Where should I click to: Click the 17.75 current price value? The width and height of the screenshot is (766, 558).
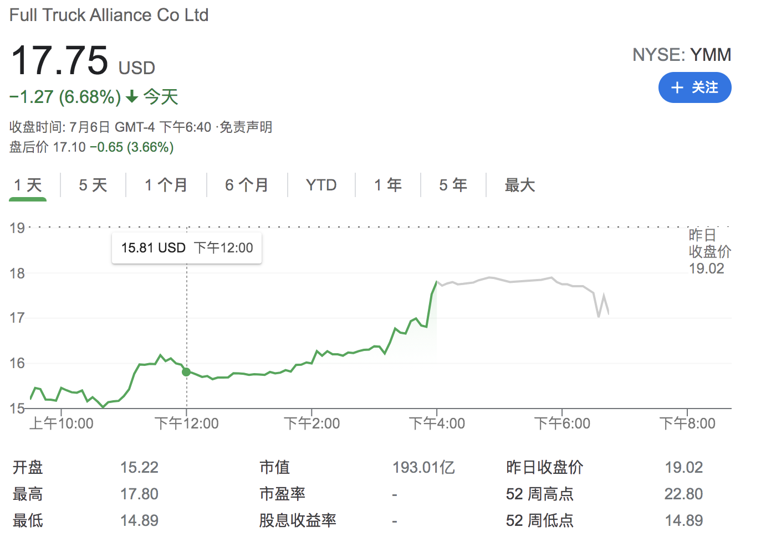click(59, 60)
